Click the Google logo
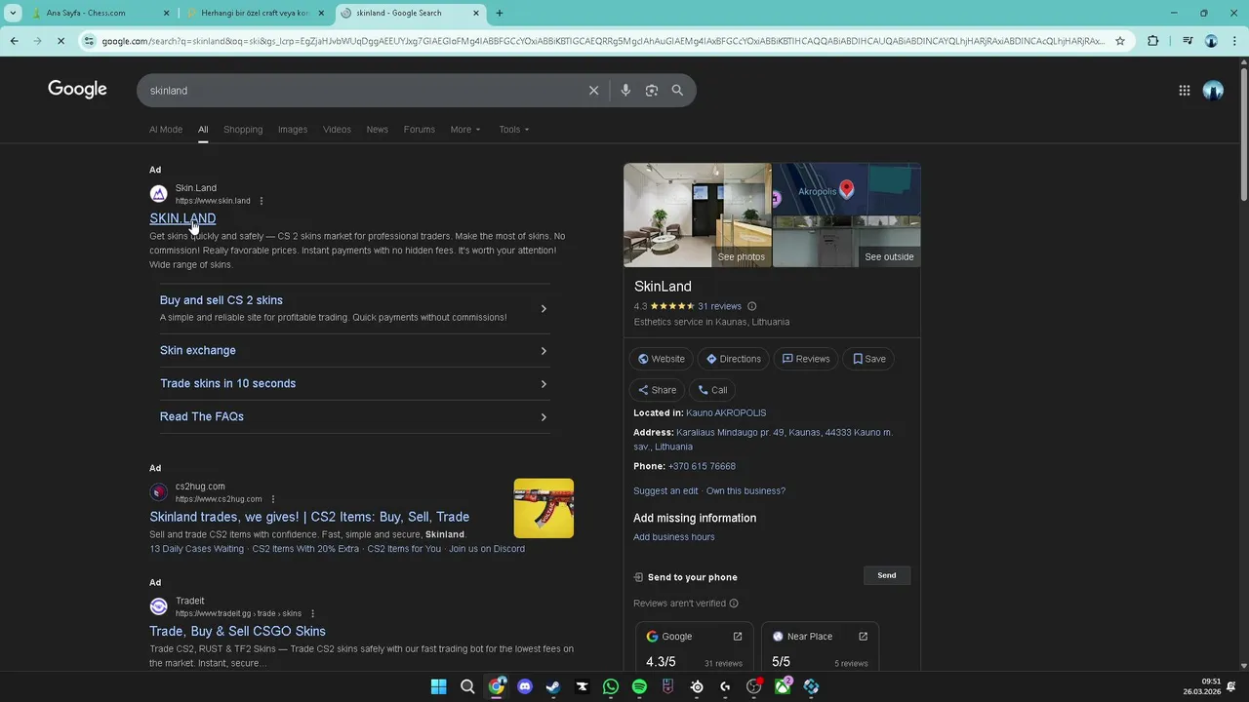The height and width of the screenshot is (702, 1249). (77, 90)
